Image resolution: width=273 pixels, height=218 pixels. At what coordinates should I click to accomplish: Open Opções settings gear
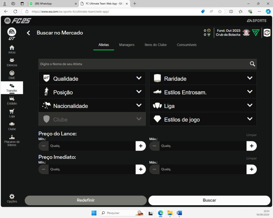pyautogui.click(x=12, y=198)
